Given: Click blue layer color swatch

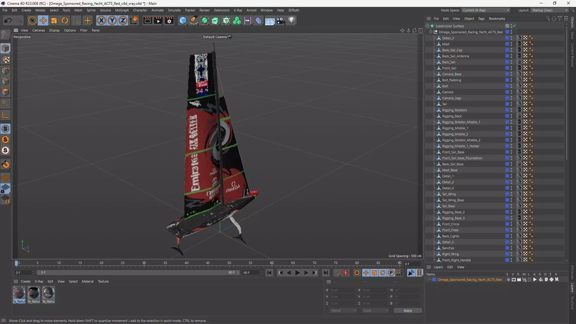Looking at the screenshot, I should pyautogui.click(x=434, y=280).
